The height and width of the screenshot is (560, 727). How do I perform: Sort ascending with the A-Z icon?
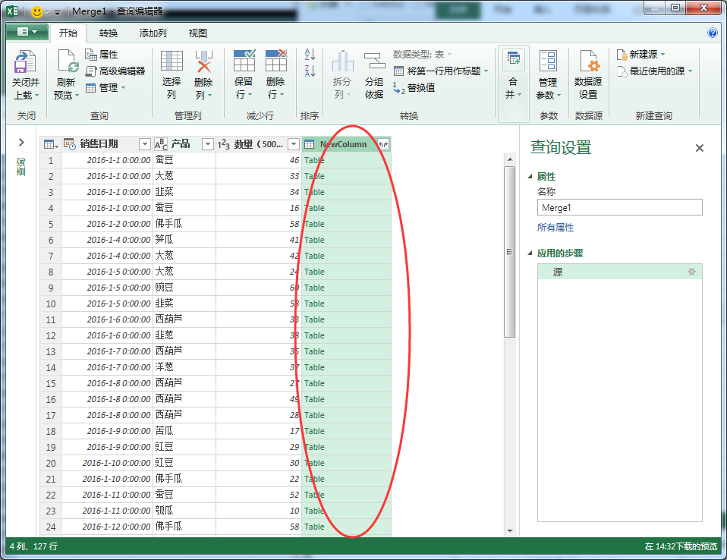310,55
